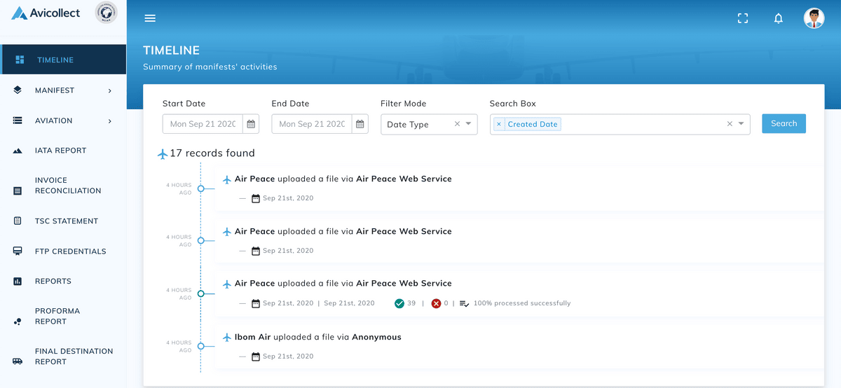
Task: Click the IATA Report chart icon
Action: point(18,151)
